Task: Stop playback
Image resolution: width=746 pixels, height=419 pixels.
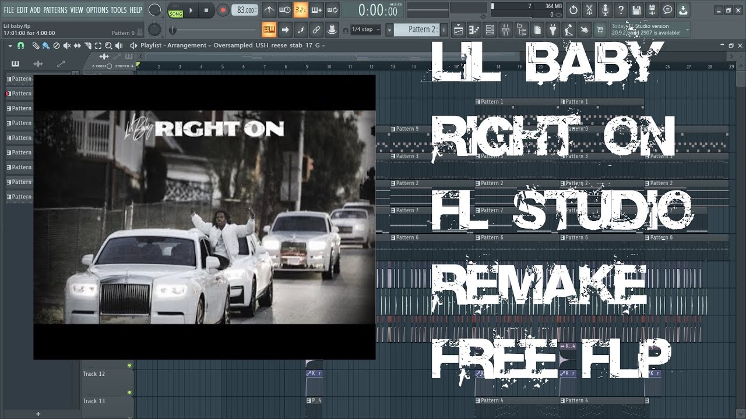Action: pos(206,10)
